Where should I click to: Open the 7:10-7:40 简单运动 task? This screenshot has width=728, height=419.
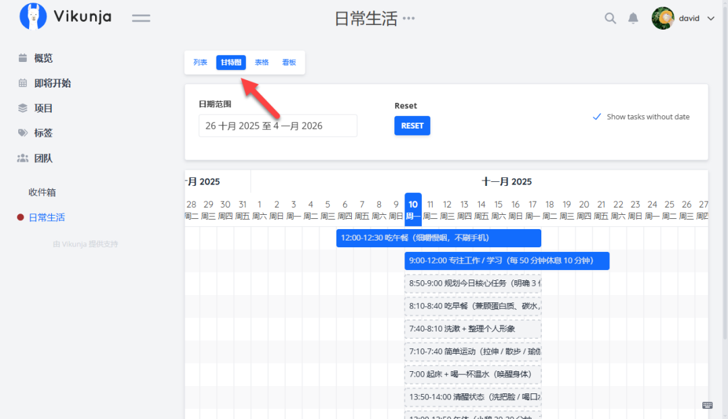473,352
